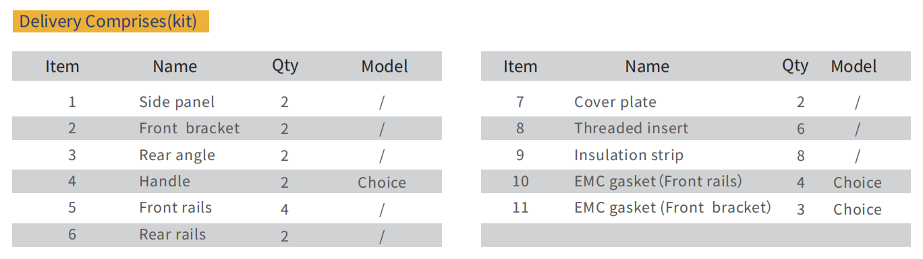This screenshot has height=259, width=923.
Task: Select the Rear rails entry
Action: coord(172,235)
